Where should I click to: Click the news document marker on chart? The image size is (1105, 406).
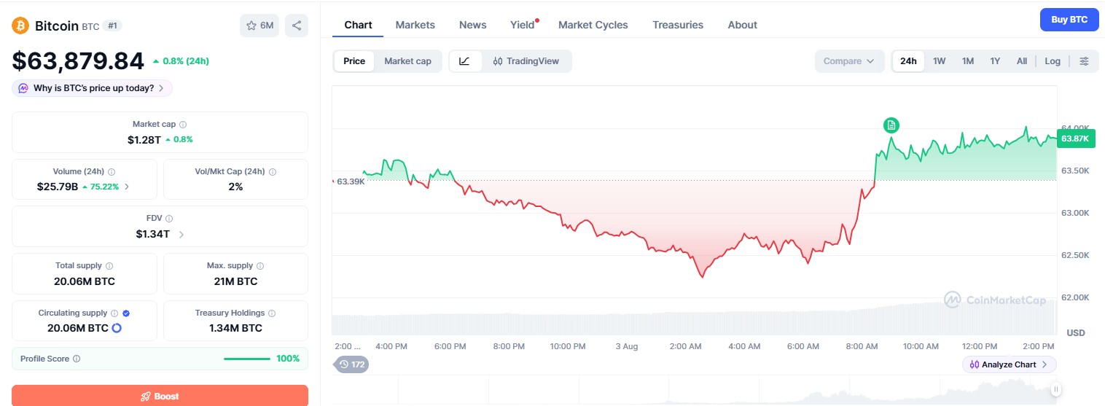coord(891,125)
